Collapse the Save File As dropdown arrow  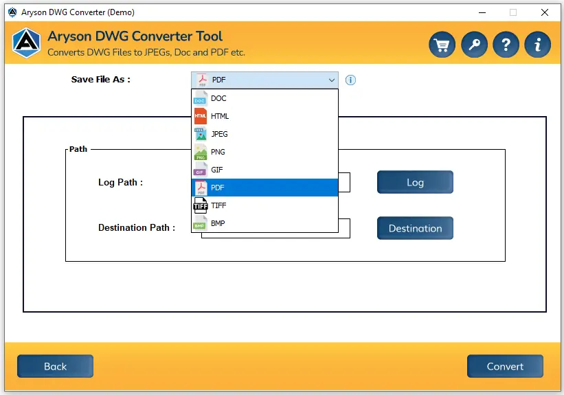tap(331, 80)
